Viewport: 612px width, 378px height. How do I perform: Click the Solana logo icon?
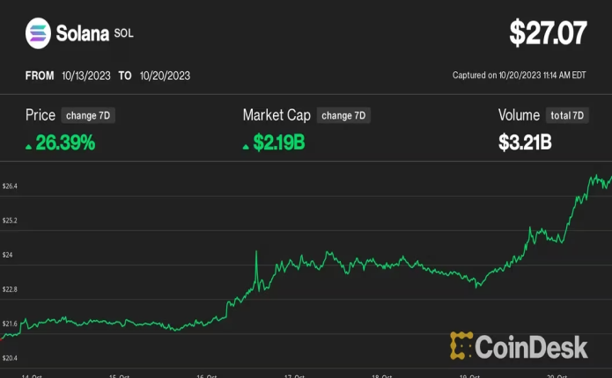[x=38, y=33]
